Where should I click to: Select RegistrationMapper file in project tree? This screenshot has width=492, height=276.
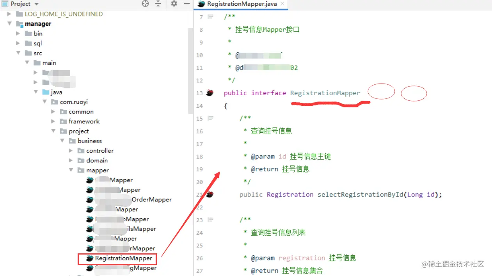point(124,258)
